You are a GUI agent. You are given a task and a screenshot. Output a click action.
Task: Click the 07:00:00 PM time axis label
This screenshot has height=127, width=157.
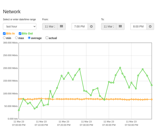(x=19, y=125)
